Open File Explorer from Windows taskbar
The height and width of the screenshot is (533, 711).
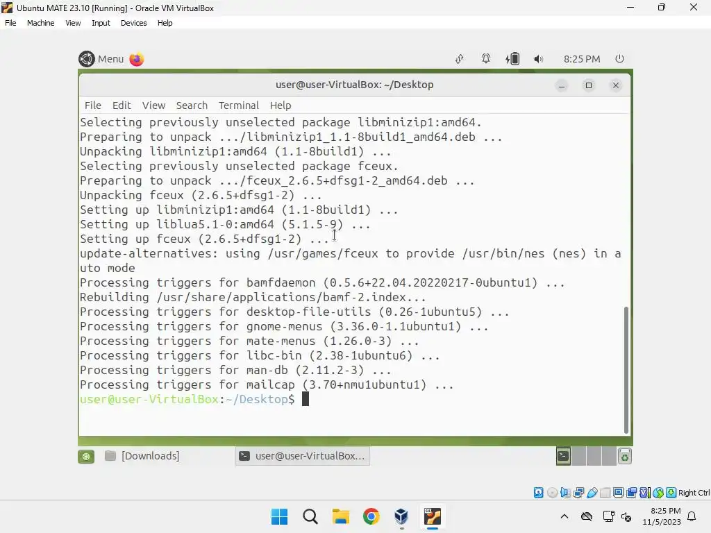pos(340,516)
